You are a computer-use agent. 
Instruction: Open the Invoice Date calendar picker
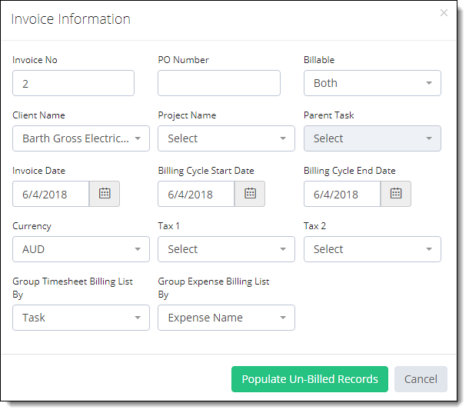point(105,194)
